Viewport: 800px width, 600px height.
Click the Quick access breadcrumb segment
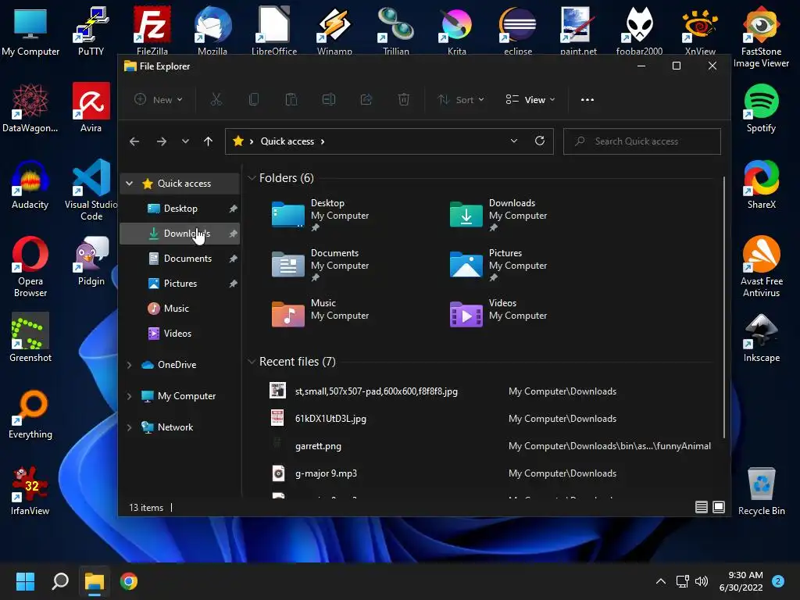(x=287, y=141)
